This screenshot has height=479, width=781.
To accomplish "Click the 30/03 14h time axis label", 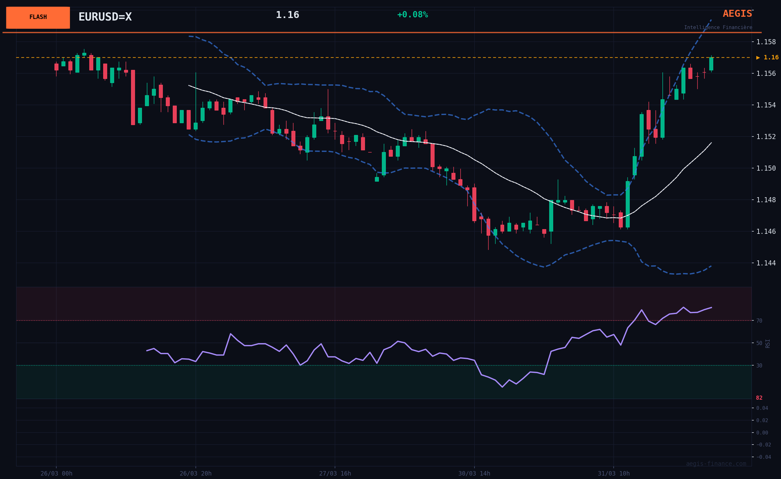I will tap(474, 473).
